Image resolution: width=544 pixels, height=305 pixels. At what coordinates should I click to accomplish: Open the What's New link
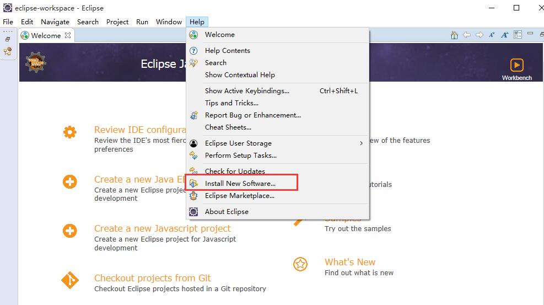pos(350,262)
